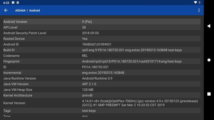Select the Java Runtime Version label
214x120 pixels.
(x=20, y=78)
